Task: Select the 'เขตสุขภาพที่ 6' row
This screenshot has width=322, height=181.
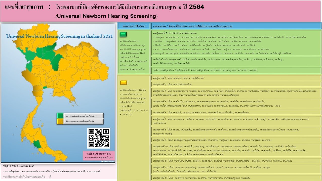Action: 236,112
